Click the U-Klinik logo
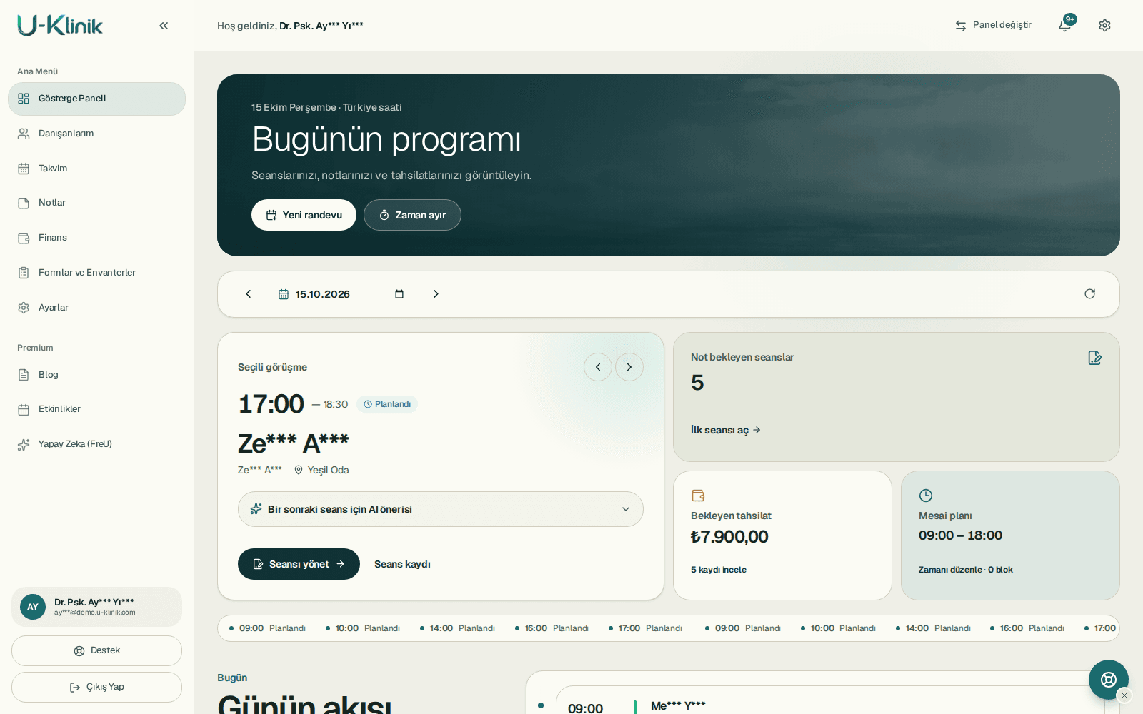 click(60, 26)
